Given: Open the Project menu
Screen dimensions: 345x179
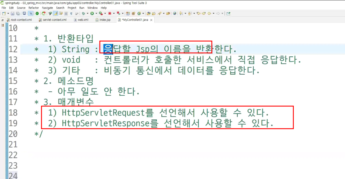Looking at the screenshot, I should click(72, 8).
